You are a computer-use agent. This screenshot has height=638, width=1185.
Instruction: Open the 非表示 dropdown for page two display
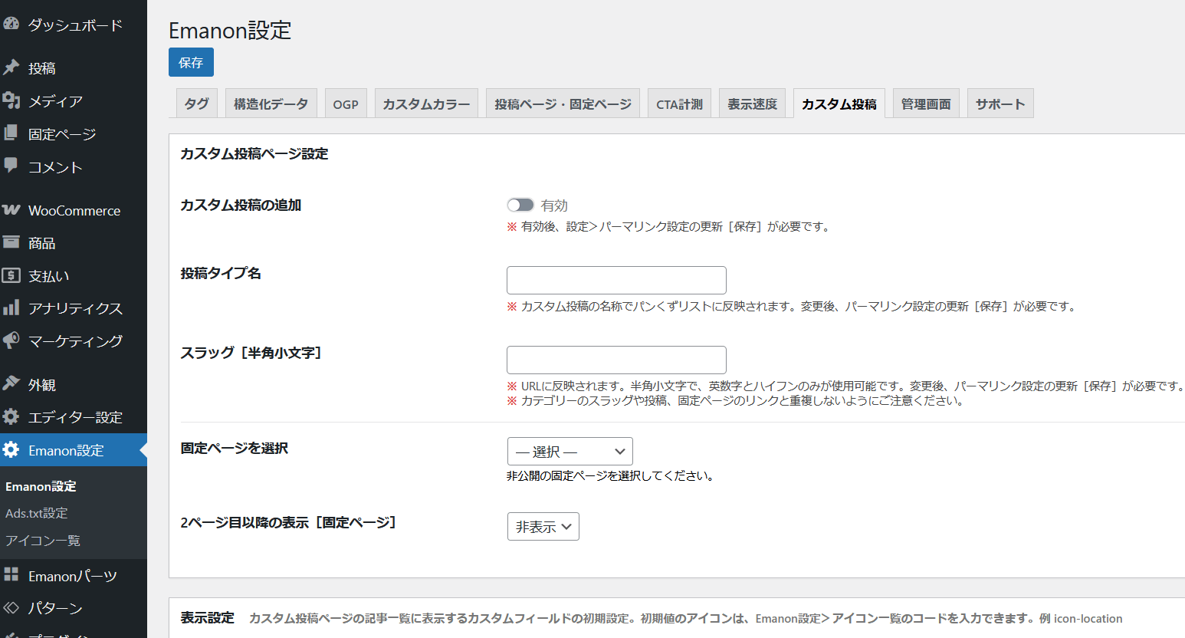pos(543,526)
